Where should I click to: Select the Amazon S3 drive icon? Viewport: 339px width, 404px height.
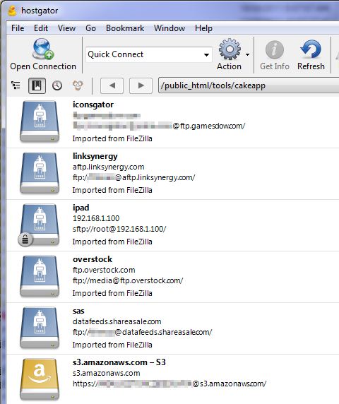[x=40, y=379]
